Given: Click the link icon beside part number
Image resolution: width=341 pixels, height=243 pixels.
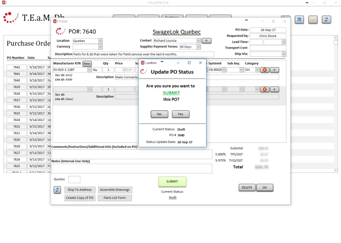Looking at the screenshot, I should [95, 70].
